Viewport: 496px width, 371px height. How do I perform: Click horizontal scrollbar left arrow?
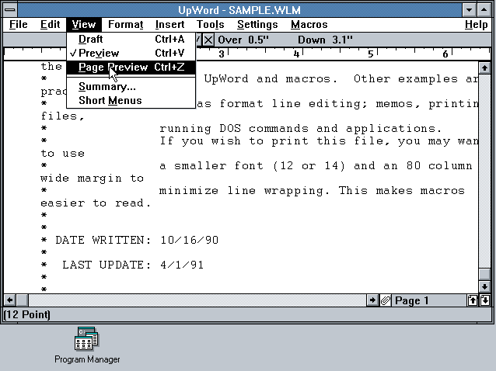coord(10,300)
